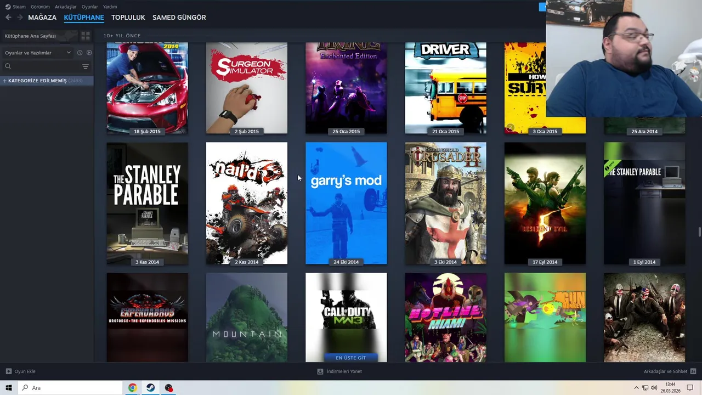Open the Görünüm menu
Screen dimensions: 702x395
point(40,7)
